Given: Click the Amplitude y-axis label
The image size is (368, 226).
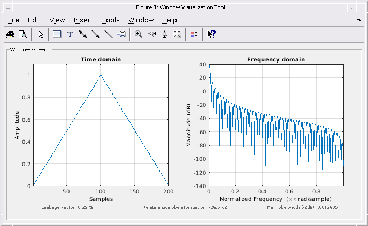Looking at the screenshot, I should coord(17,125).
